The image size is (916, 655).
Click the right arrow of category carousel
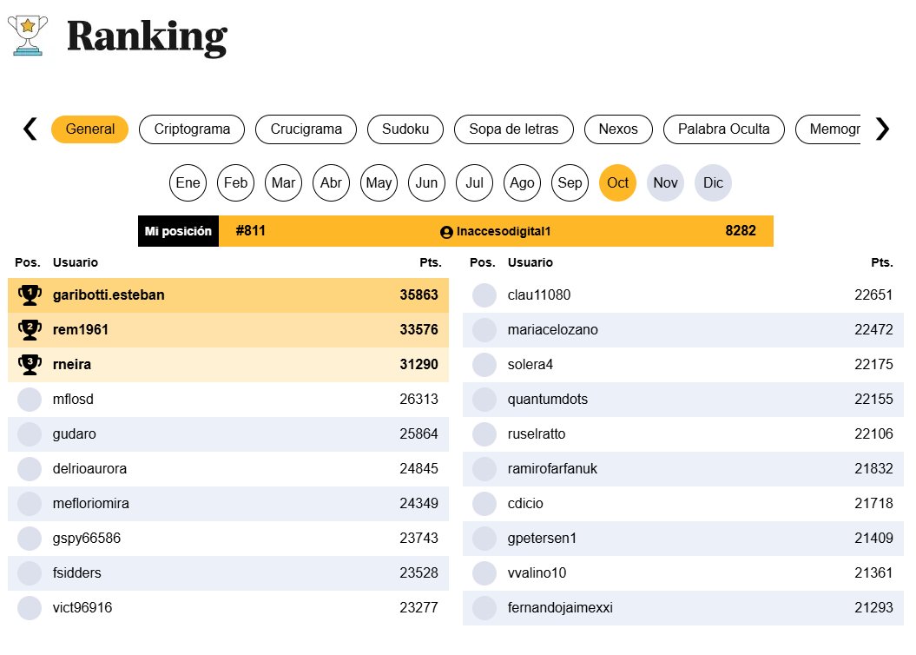[x=882, y=129]
